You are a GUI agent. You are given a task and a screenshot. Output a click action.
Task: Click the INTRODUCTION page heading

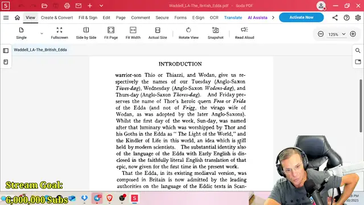(x=180, y=64)
